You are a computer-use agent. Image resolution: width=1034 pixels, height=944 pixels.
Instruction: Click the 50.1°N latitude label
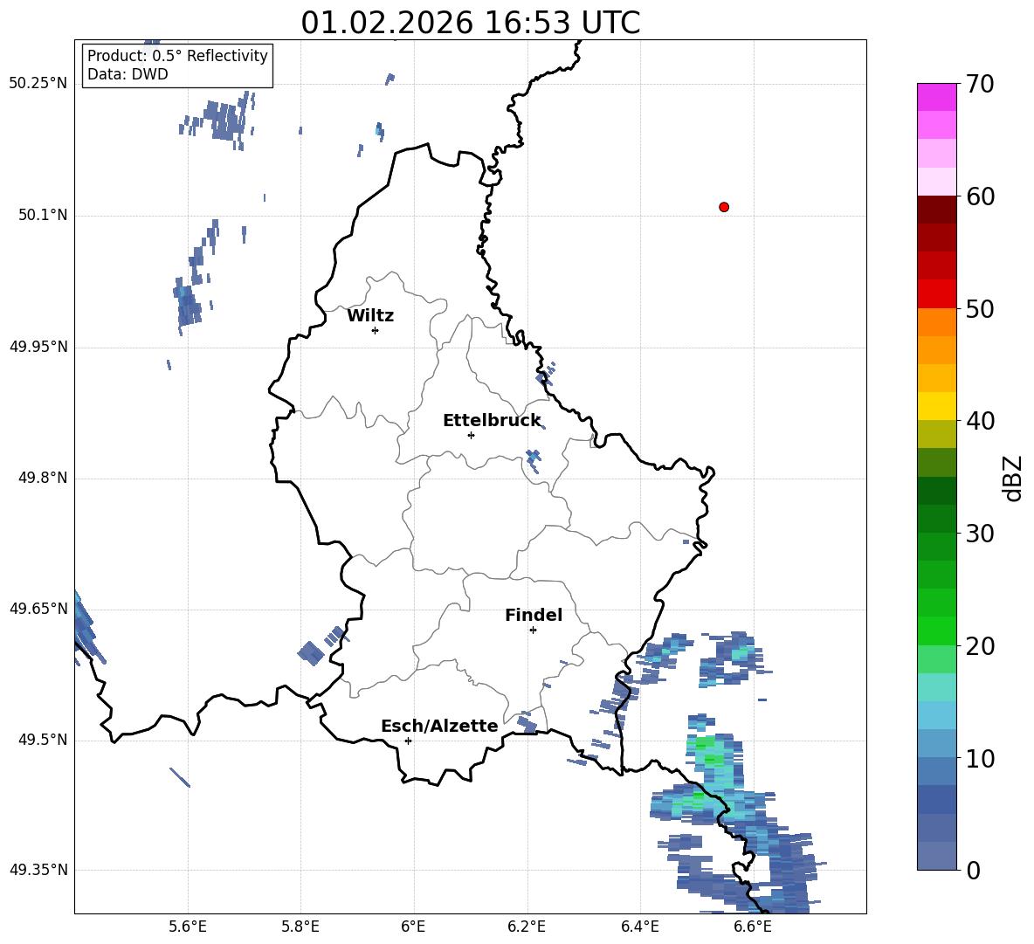pos(43,215)
